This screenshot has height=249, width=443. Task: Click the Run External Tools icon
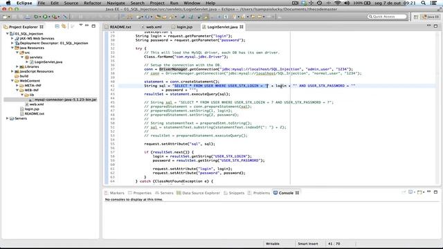click(54, 17)
